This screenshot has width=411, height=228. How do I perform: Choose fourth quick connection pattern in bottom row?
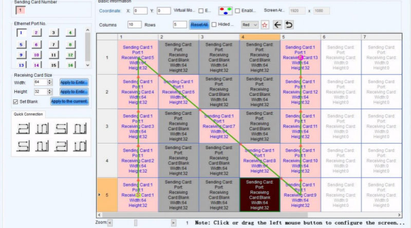80,146
